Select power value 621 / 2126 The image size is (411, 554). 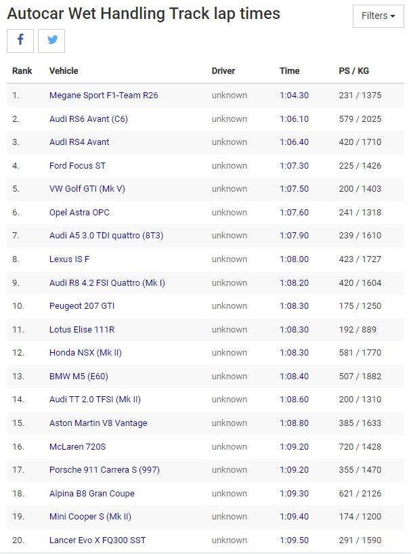click(360, 494)
